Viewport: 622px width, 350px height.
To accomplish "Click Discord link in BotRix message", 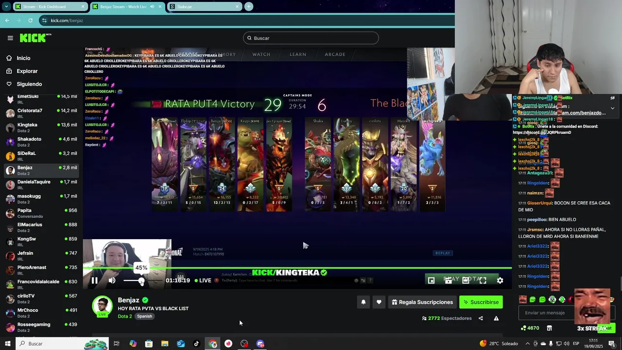I will [542, 132].
